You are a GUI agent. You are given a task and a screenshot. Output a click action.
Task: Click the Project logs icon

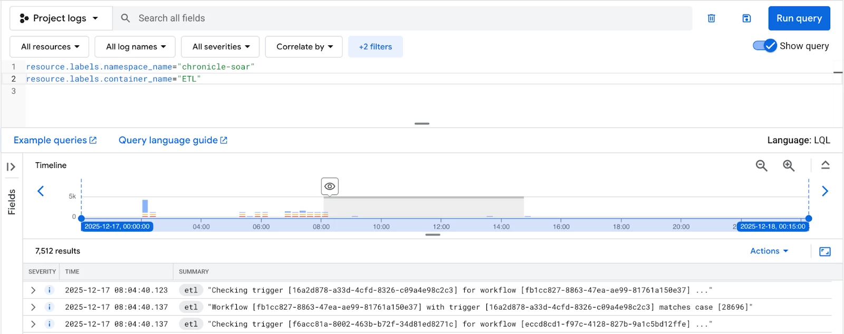pos(24,18)
